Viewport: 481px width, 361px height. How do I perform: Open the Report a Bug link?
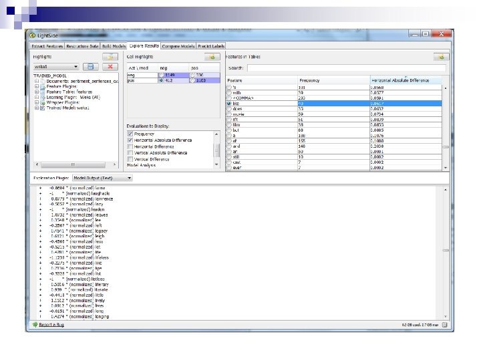(x=51, y=325)
